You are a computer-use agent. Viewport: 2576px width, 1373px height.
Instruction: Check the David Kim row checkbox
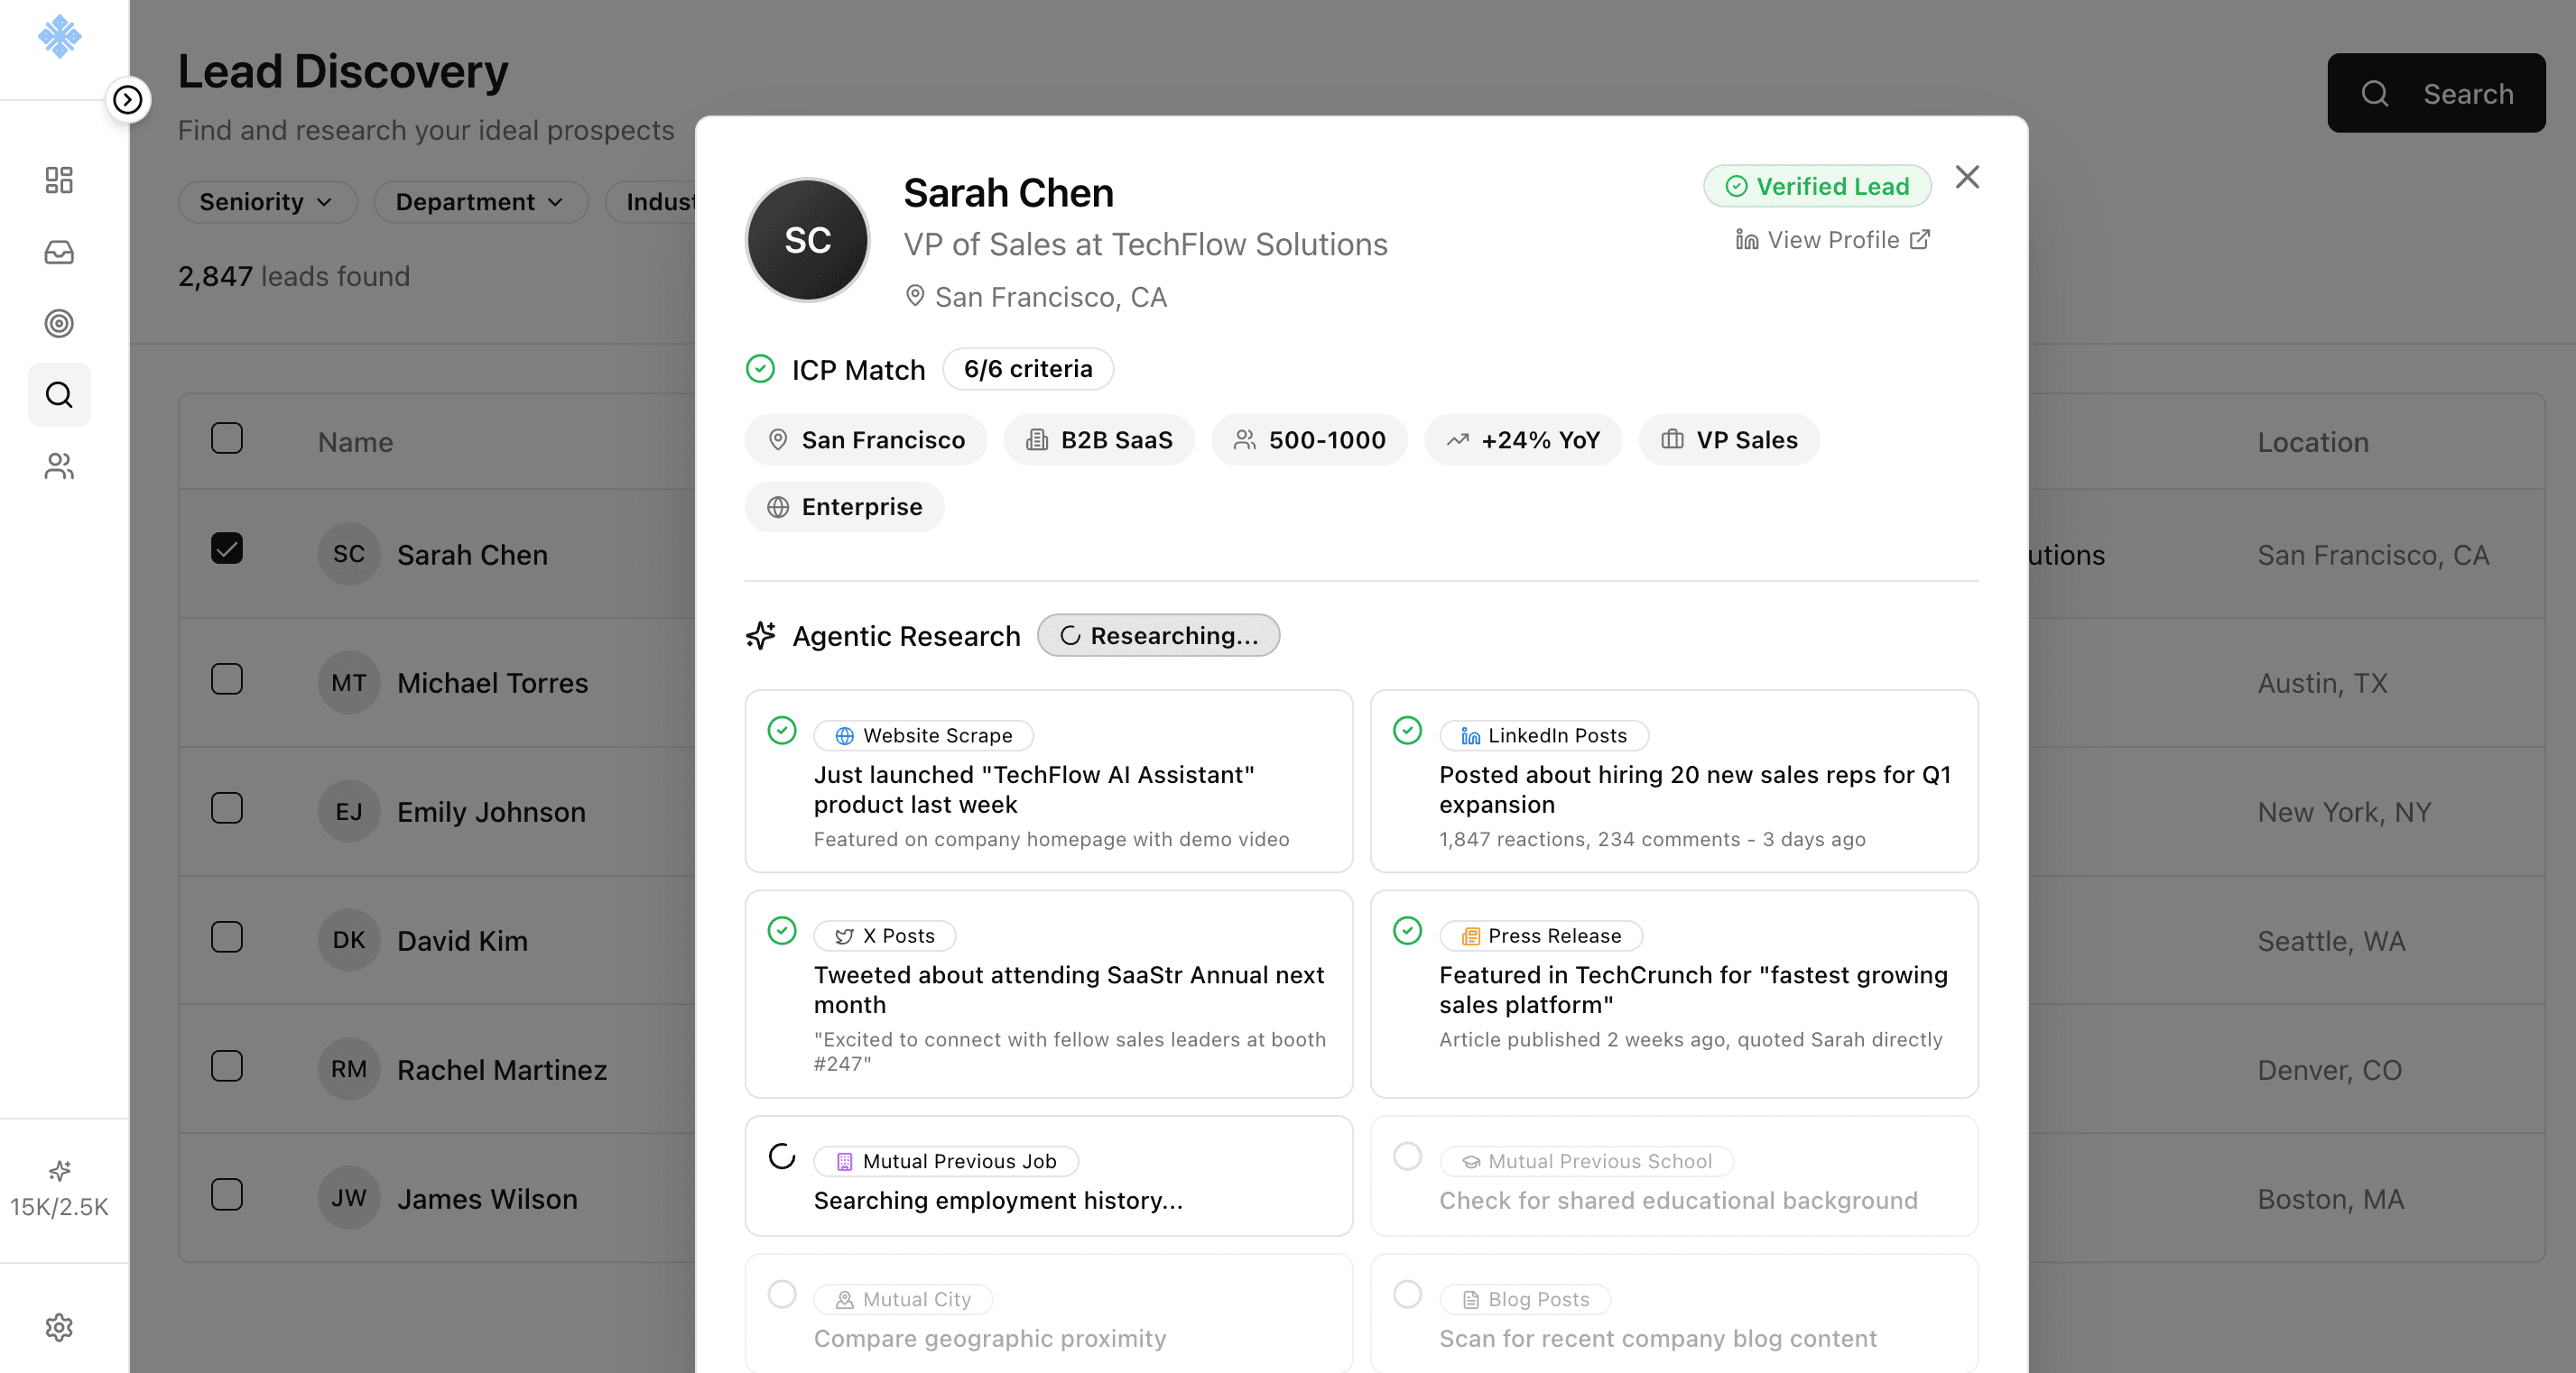(x=227, y=937)
